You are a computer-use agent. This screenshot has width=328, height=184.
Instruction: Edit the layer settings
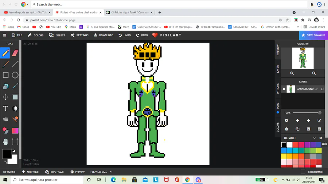pos(319,120)
